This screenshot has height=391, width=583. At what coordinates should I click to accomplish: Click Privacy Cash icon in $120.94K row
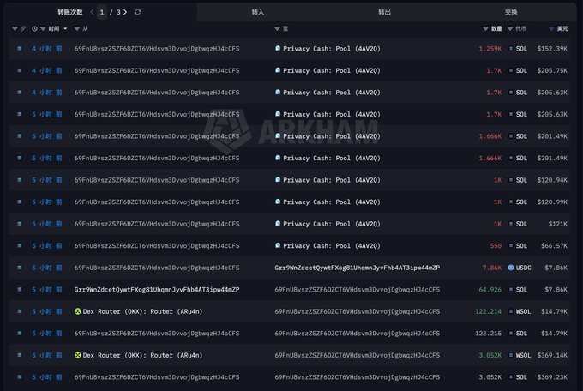(x=278, y=180)
